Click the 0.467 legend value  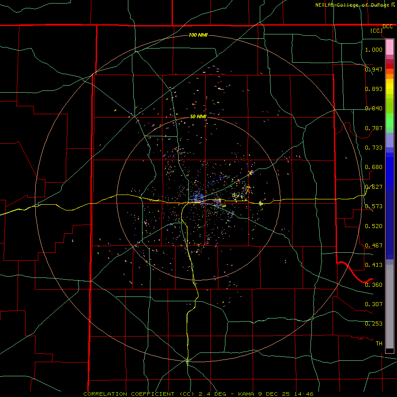pos(374,245)
